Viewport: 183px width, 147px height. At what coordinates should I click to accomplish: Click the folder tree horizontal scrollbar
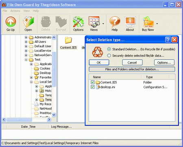tap(26, 119)
